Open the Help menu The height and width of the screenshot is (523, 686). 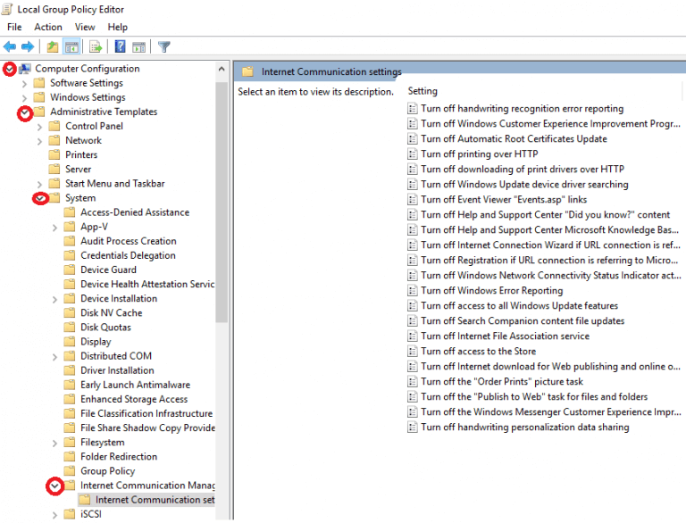tap(118, 27)
